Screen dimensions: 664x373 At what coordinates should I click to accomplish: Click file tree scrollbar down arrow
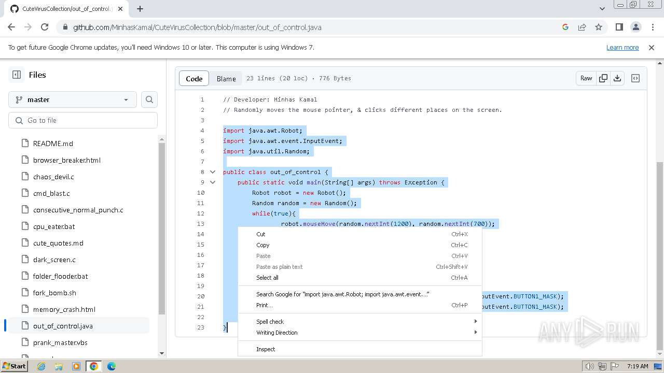[x=162, y=353]
